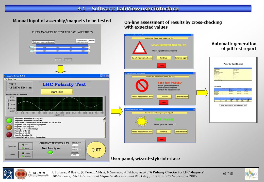Click the yellow sun icon in Test Passed dialog
The height and width of the screenshot is (182, 264).
pos(142,121)
